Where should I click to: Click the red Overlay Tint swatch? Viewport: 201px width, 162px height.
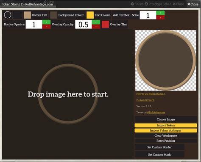point(105,24)
